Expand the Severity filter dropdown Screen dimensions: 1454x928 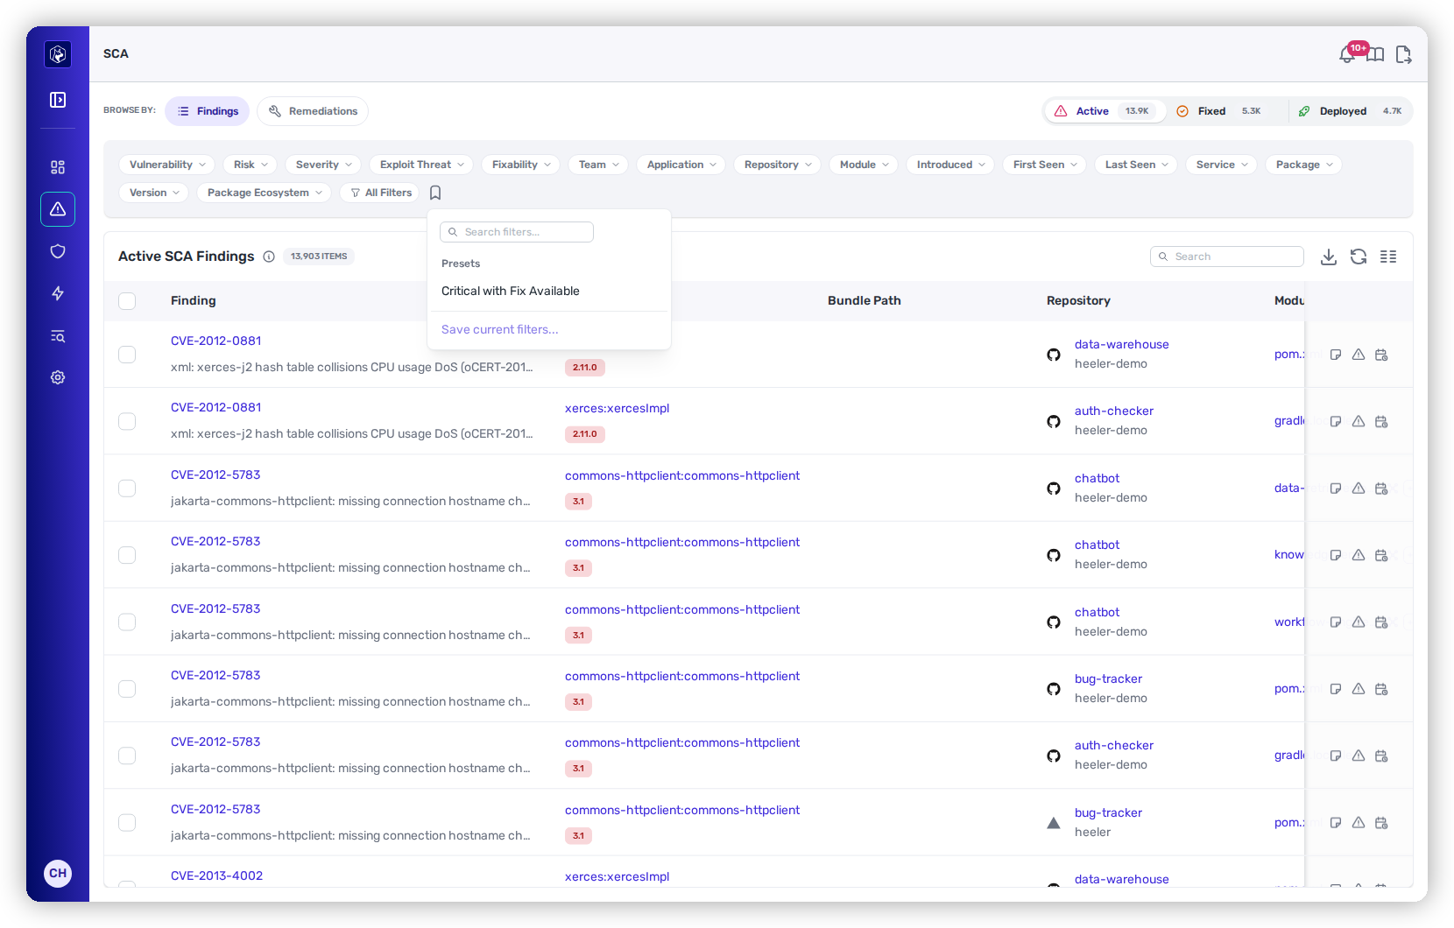(x=323, y=165)
